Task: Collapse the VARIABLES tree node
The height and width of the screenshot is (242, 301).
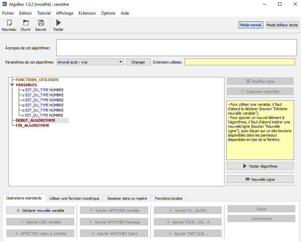Action: click(12, 85)
